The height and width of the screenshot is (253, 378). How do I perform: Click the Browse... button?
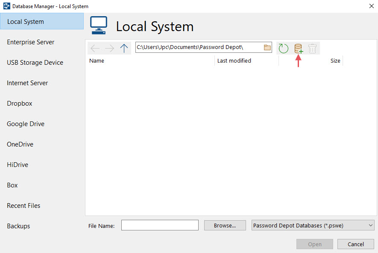click(225, 225)
